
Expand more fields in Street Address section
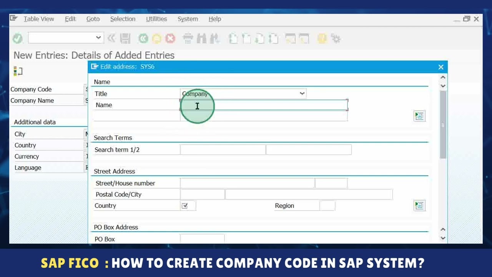(419, 205)
